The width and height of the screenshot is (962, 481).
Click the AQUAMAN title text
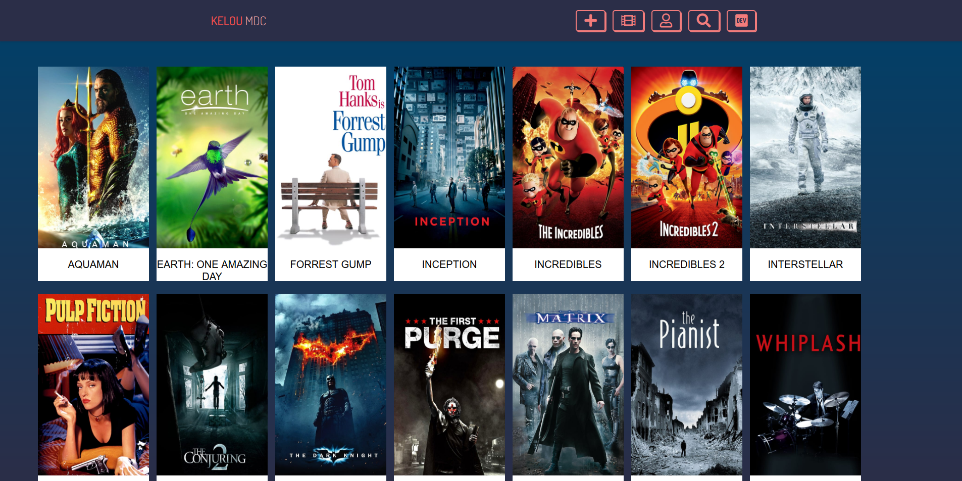[93, 264]
